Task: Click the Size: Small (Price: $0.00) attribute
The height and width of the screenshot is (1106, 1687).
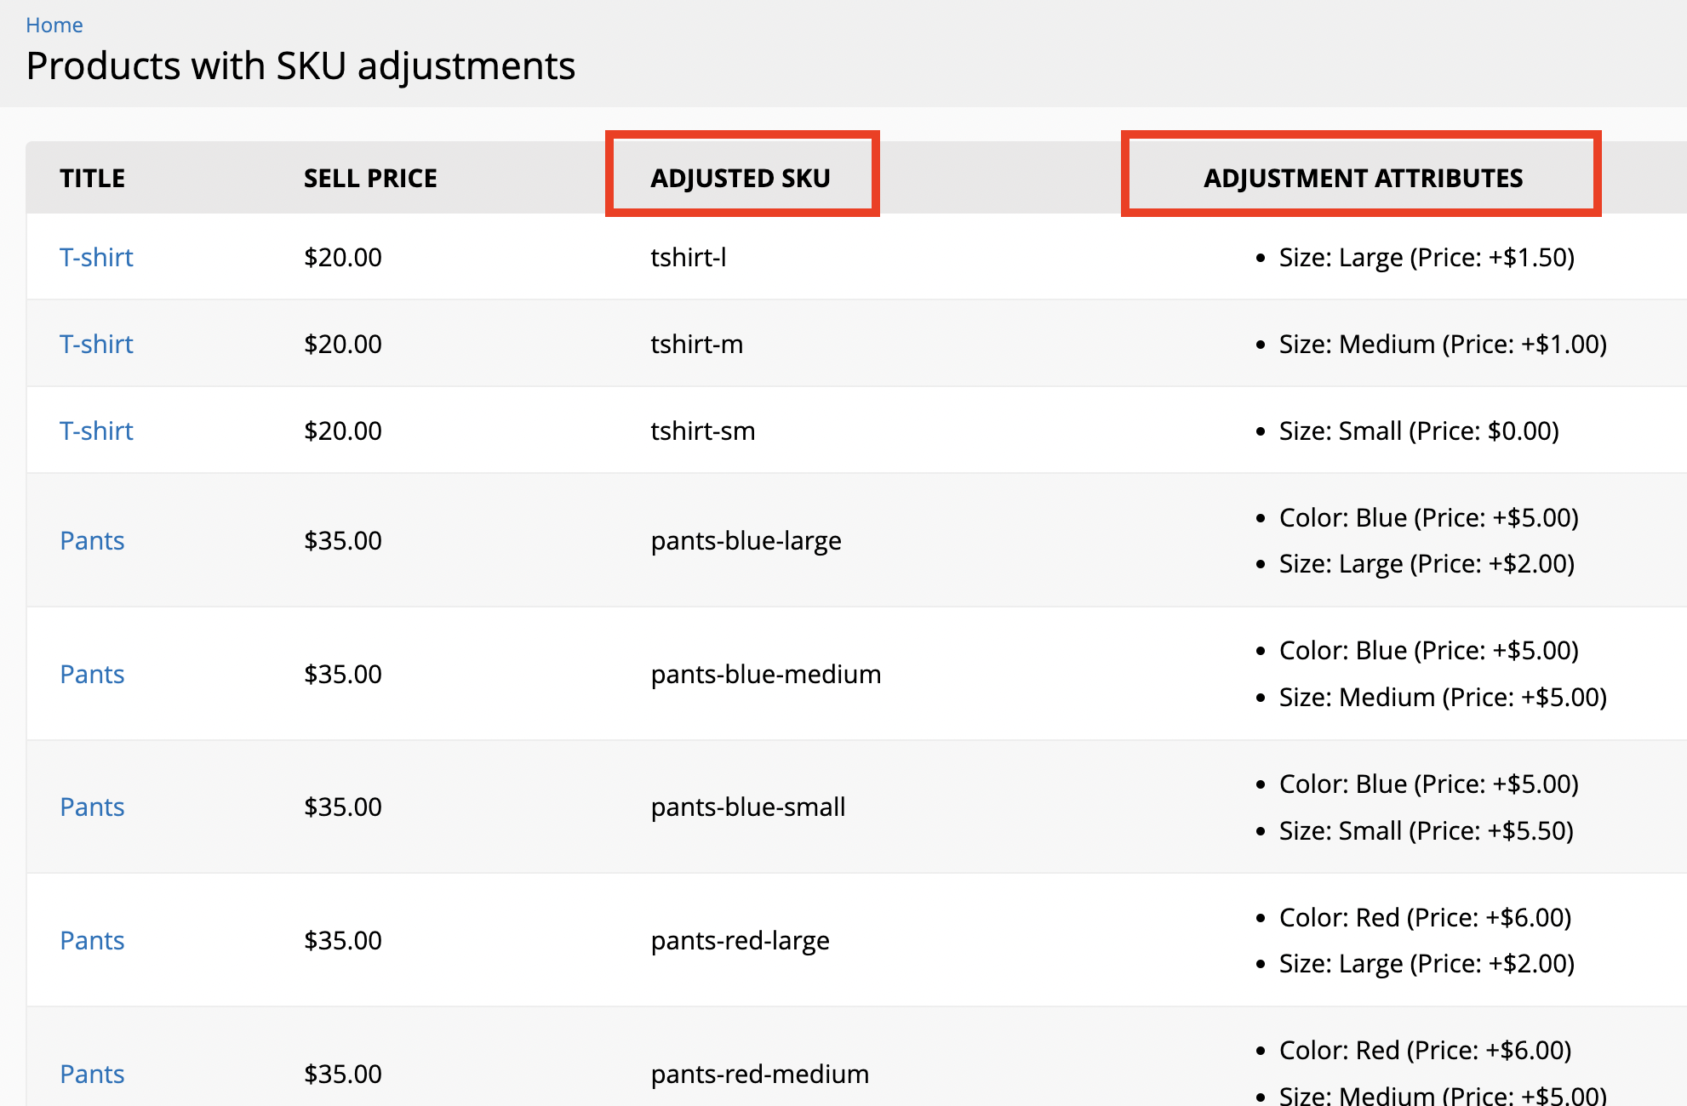Action: tap(1419, 430)
